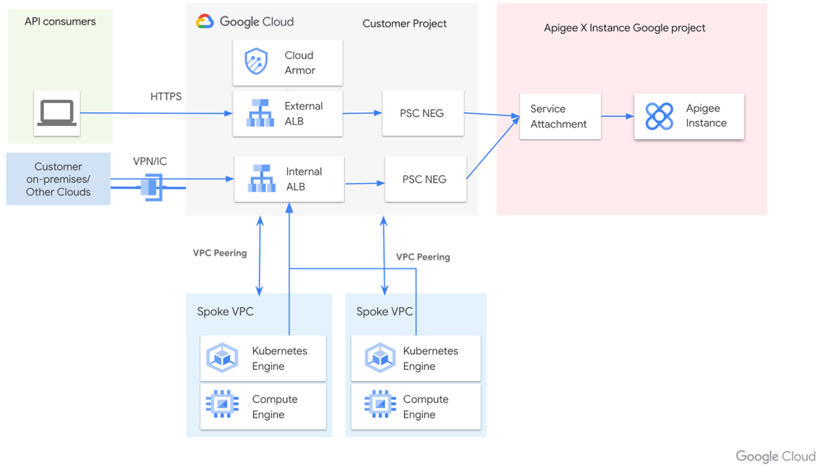Click the VPN/IC gateway connector icon
The image size is (824, 472).
pyautogui.click(x=152, y=187)
